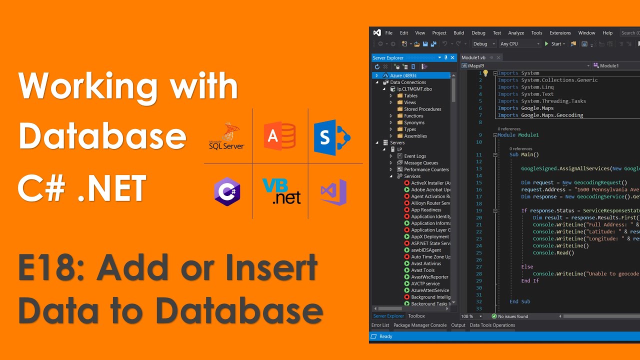Open the iMapsPJ project dropdown

pyautogui.click(x=526, y=65)
